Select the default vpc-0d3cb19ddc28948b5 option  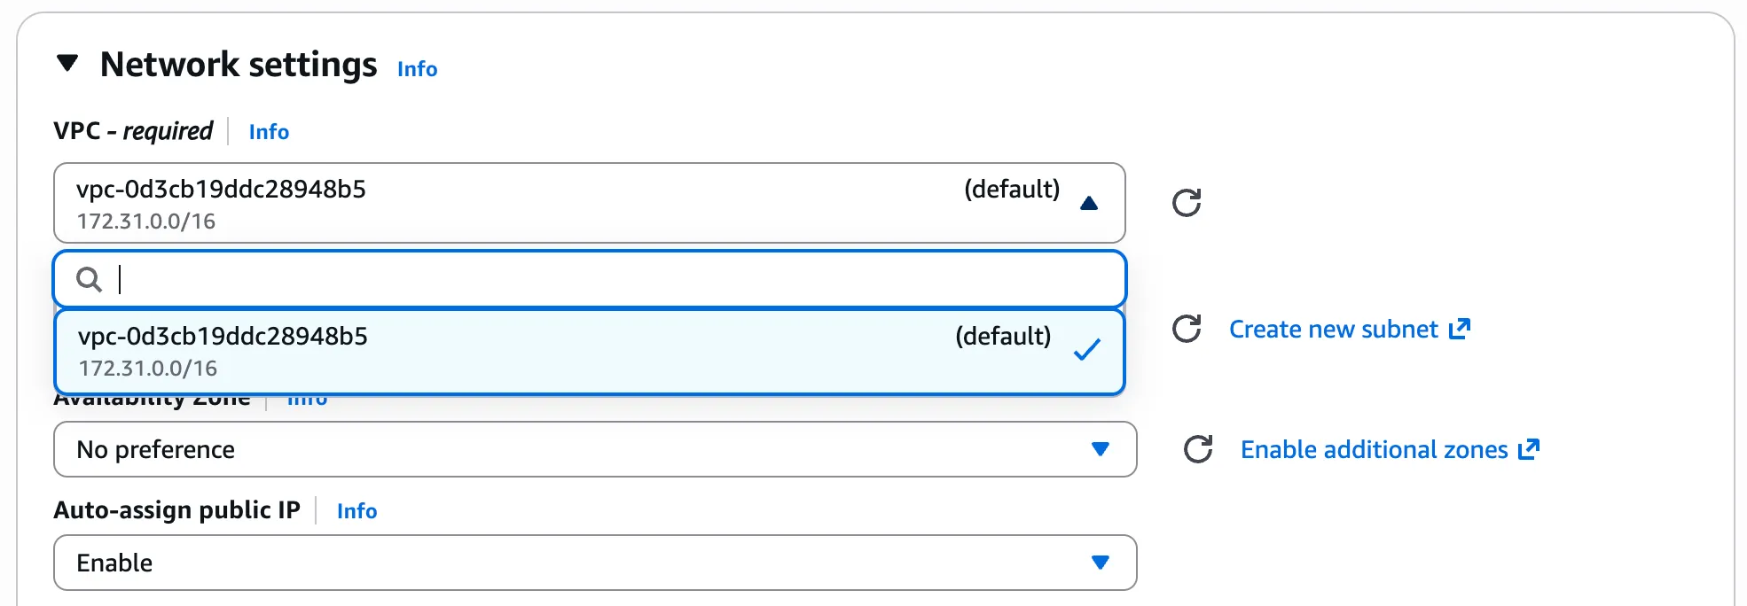[x=355, y=350]
